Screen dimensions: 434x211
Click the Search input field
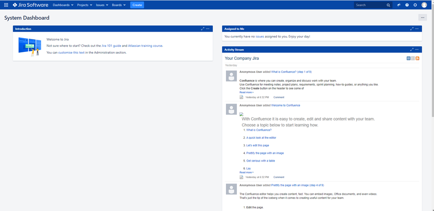point(370,5)
